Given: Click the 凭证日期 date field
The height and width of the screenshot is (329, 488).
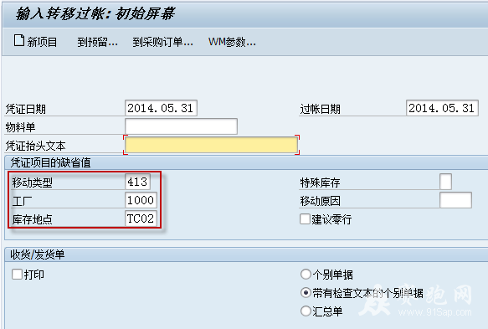Looking at the screenshot, I should 161,108.
